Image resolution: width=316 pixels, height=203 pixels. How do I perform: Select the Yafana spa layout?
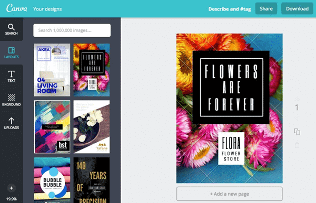pos(92,127)
